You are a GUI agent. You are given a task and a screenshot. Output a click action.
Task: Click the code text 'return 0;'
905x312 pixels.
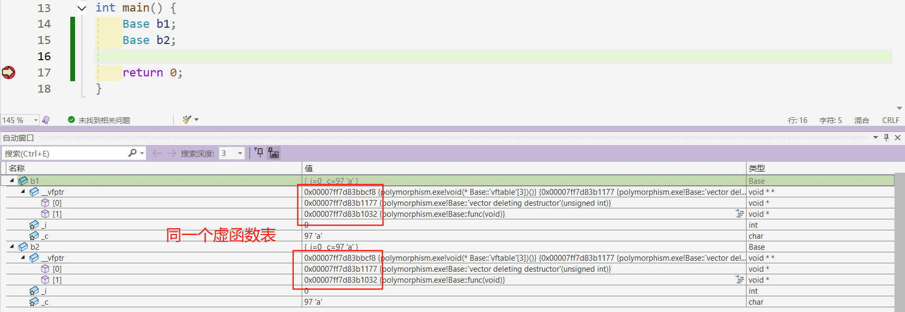[152, 73]
